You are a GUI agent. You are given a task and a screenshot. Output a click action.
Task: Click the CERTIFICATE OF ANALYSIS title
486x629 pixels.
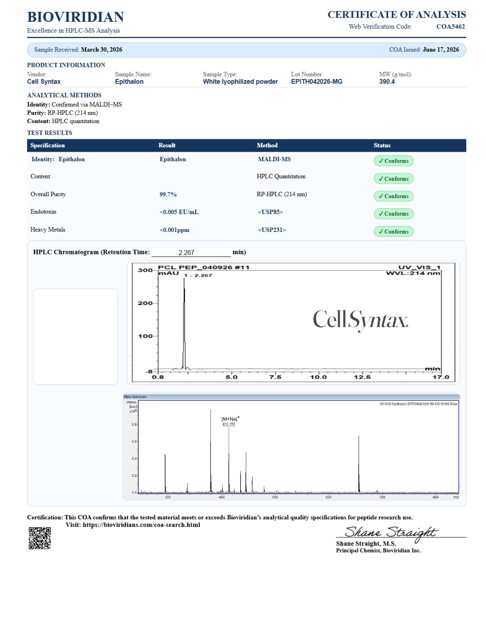click(397, 15)
